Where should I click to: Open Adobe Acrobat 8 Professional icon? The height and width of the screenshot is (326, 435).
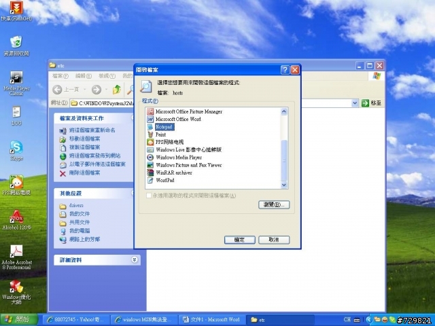tap(16, 257)
